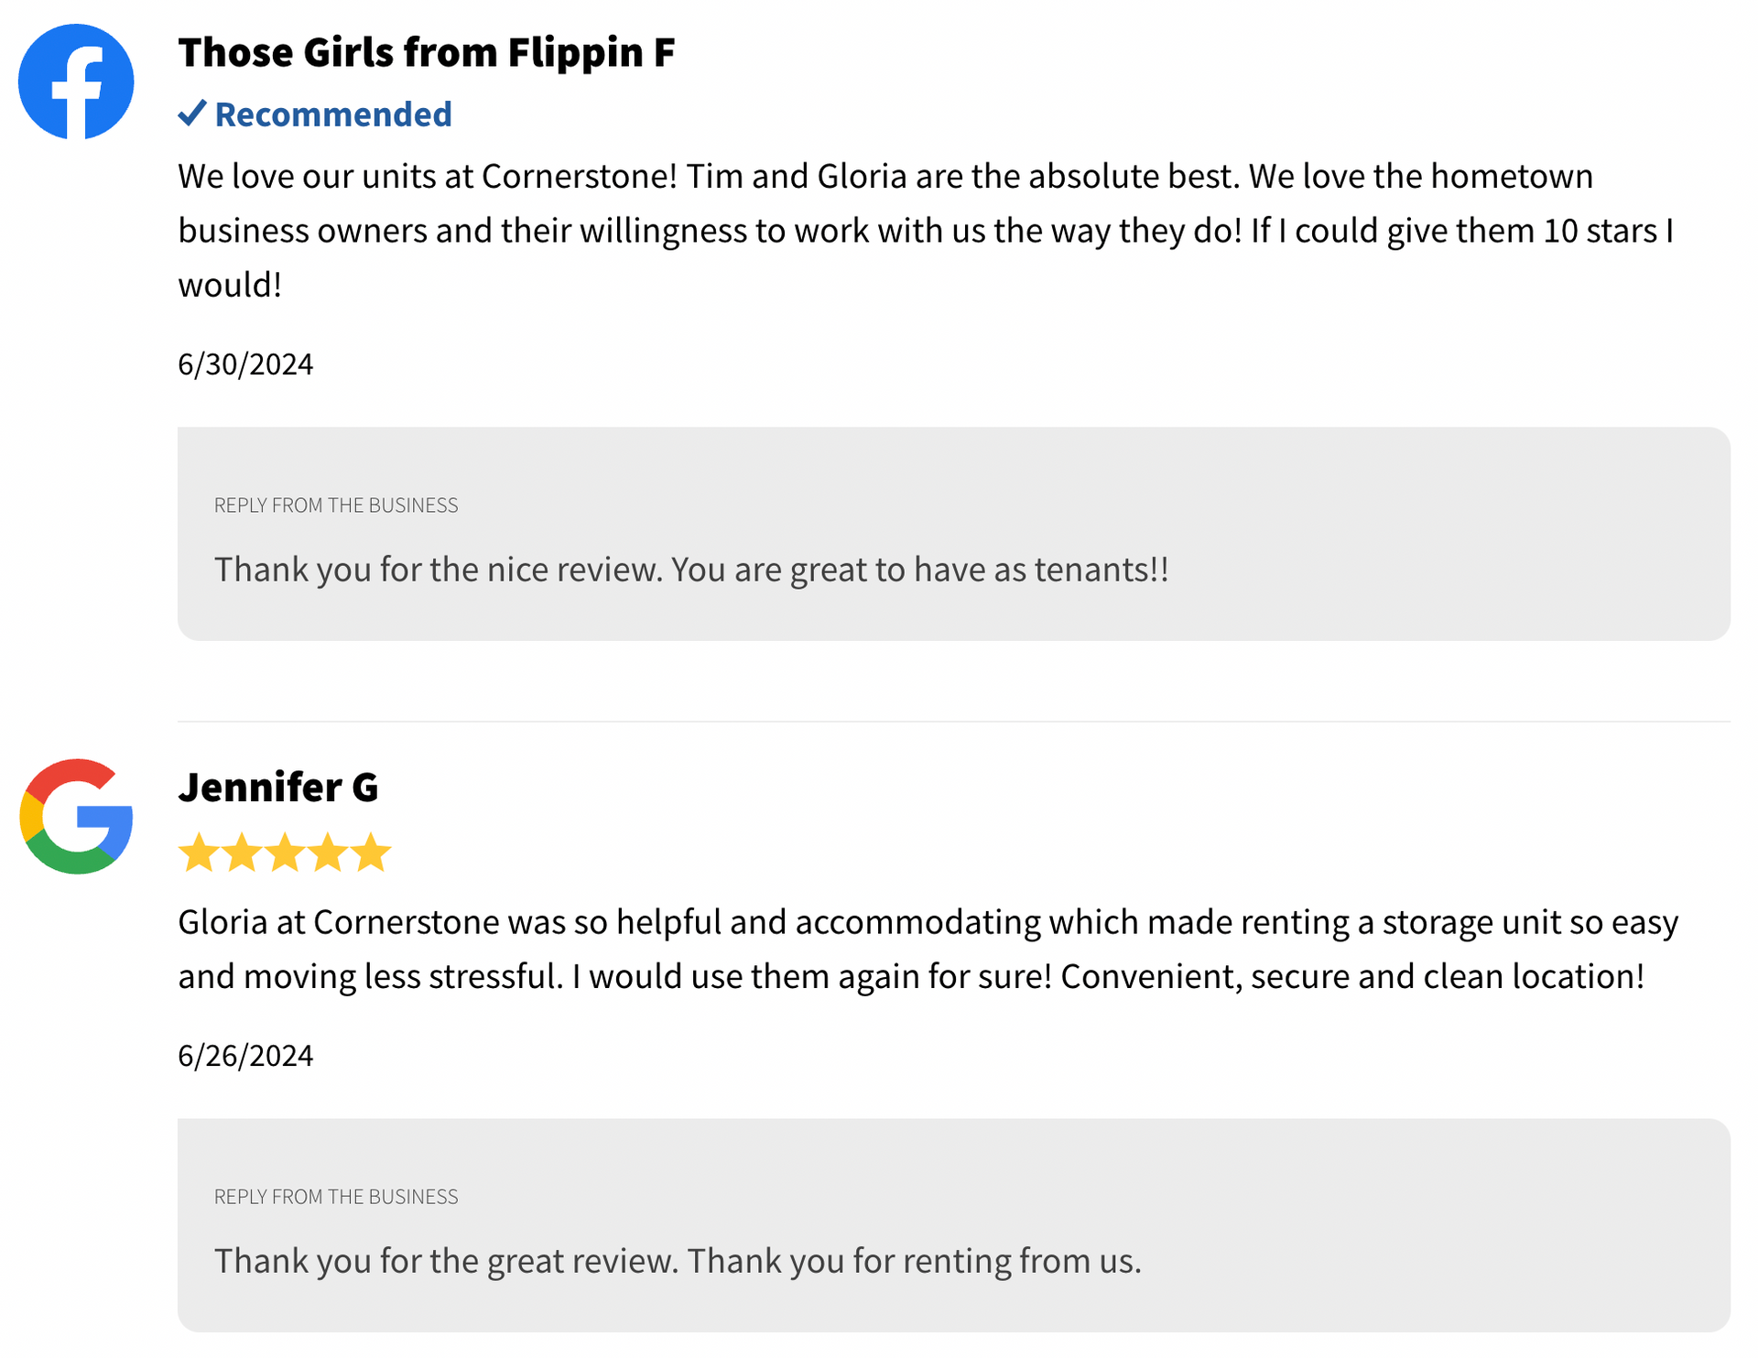The width and height of the screenshot is (1758, 1358).
Task: Open reviewer name Those Girls from Flippin F
Action: (x=427, y=52)
